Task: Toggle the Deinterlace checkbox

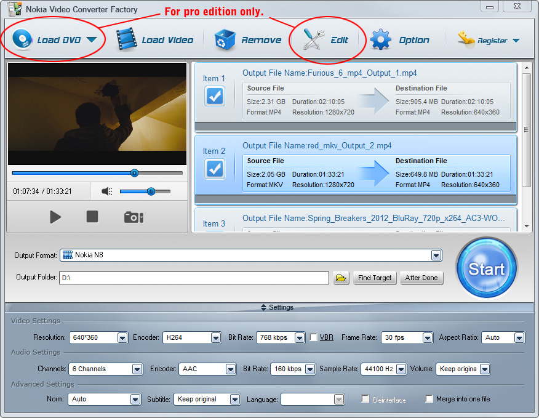Action: click(365, 399)
